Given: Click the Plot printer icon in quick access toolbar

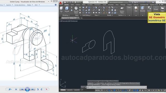Looking at the screenshot, I should 75,2.
